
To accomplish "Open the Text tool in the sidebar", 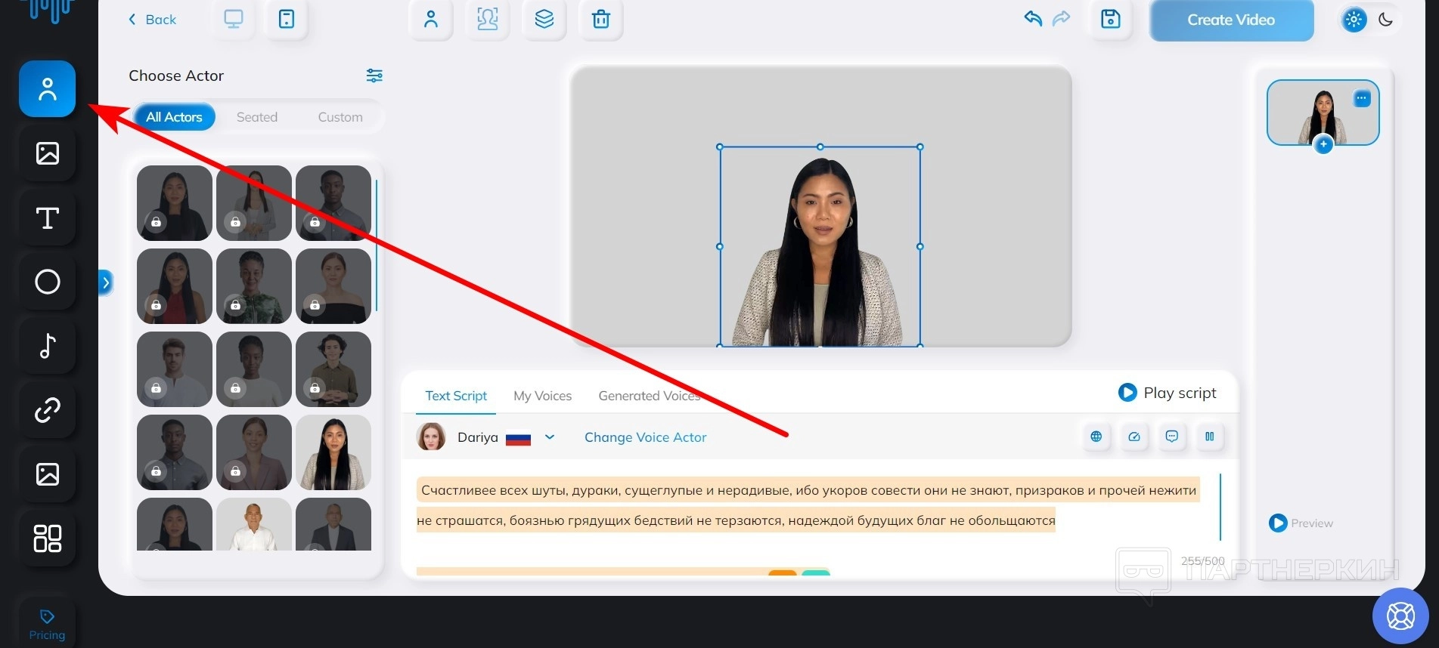I will (x=47, y=218).
